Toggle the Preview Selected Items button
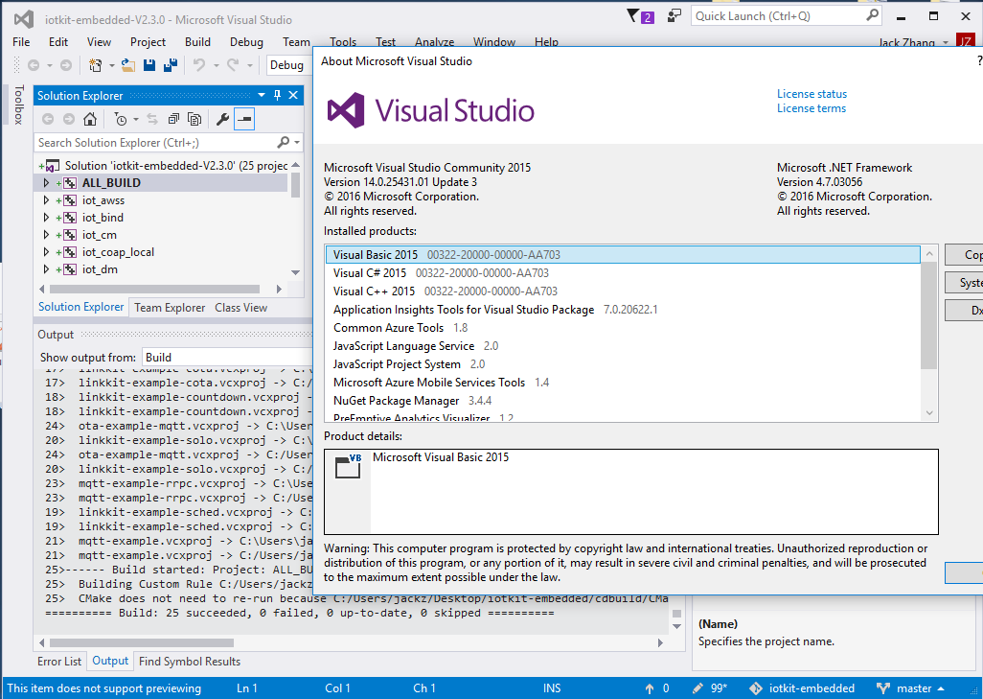 [x=244, y=119]
